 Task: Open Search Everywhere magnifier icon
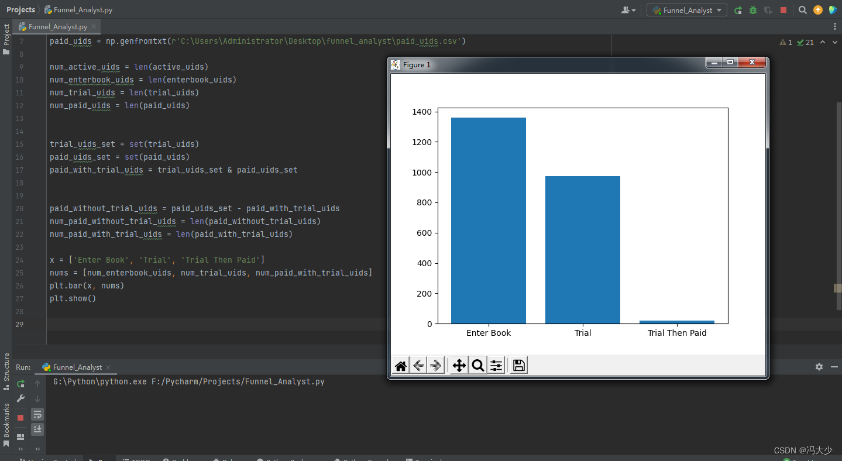pyautogui.click(x=803, y=10)
